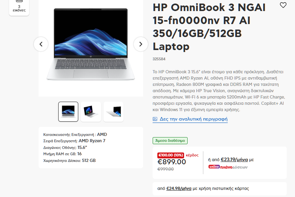Click the online πλάνο δόσεων logo
Viewport: 295px width, 197px height.
pyautogui.click(x=228, y=167)
